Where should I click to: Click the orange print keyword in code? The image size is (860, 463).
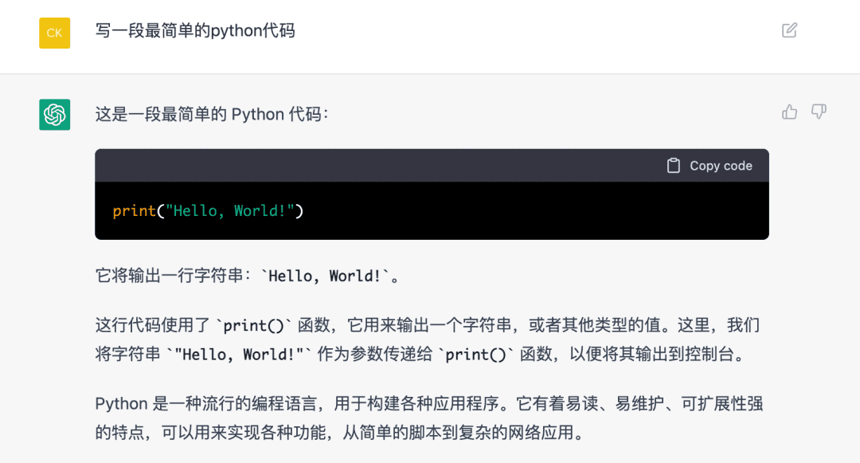(x=135, y=211)
